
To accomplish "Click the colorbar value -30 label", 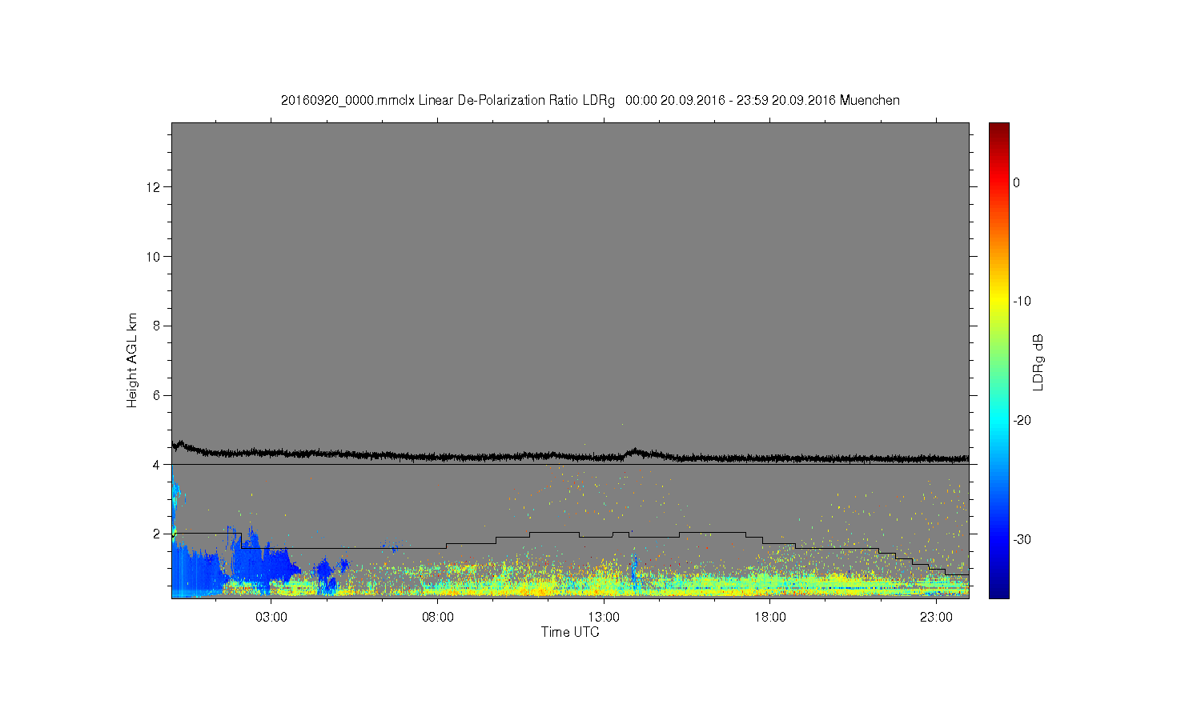I will point(1022,540).
